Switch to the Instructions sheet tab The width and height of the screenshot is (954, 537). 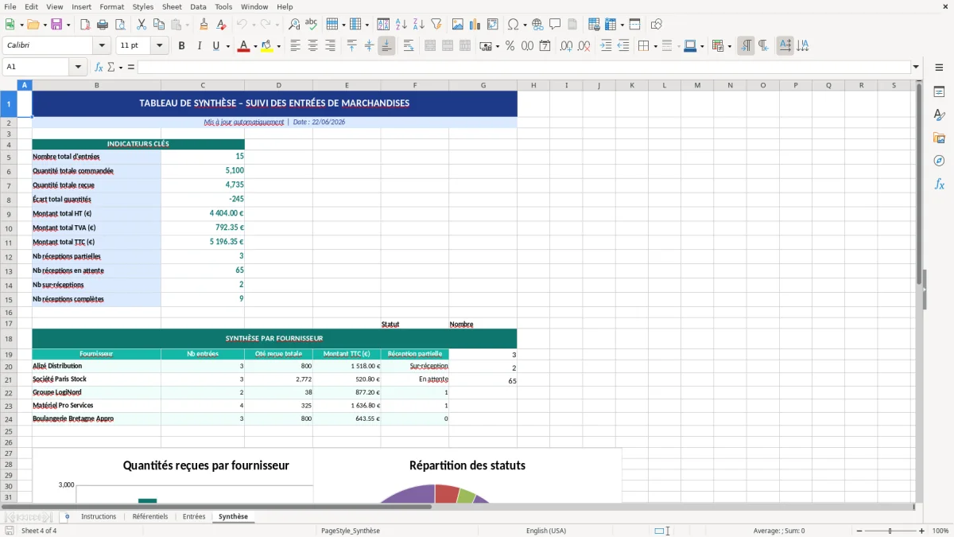click(x=99, y=516)
